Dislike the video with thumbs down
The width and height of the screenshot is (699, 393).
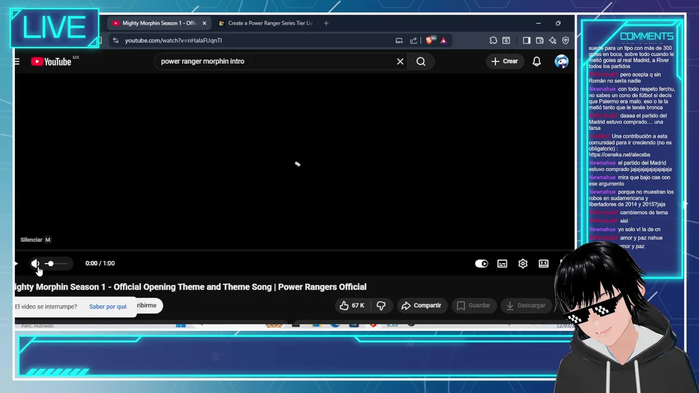click(381, 306)
